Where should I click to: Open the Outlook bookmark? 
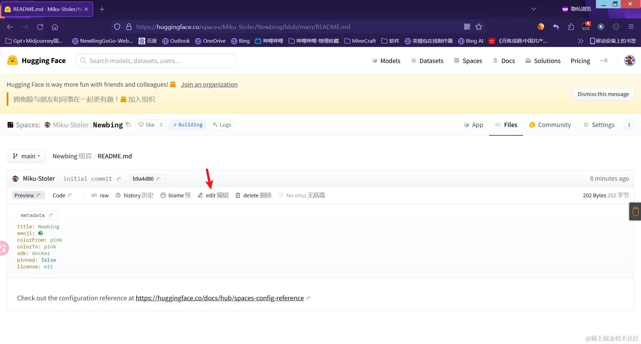click(x=176, y=41)
